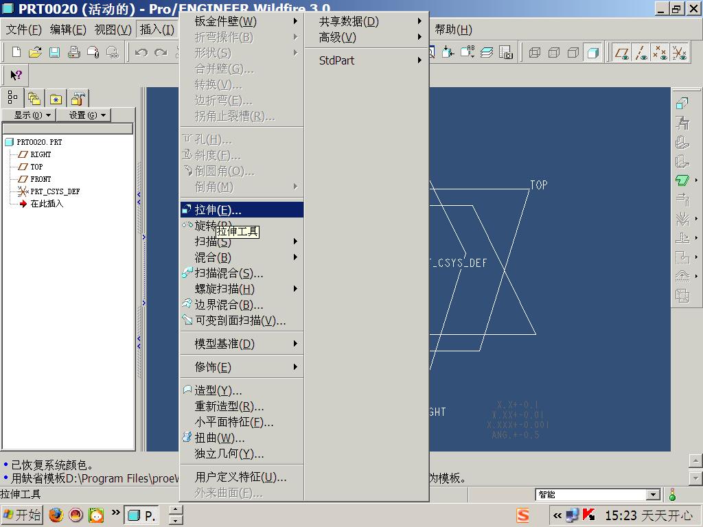Screen dimensions: 703x527
Task: Toggle datum axes display
Action: tap(641, 52)
